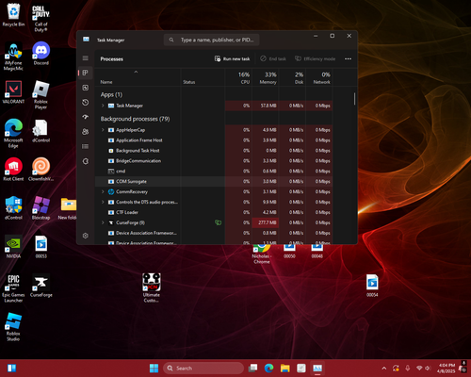471x377 pixels.
Task: Click Background processes (79) group header
Action: click(135, 119)
